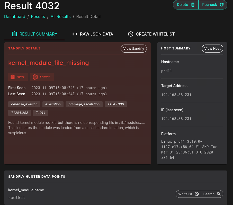The height and width of the screenshot is (205, 233).
Task: Click the Recheck refresh arrow icon
Action: tap(221, 5)
